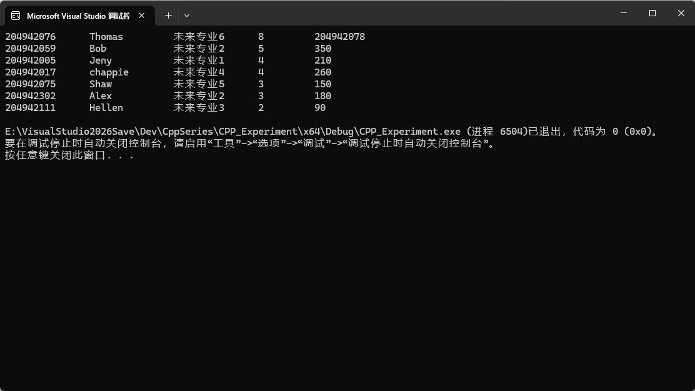Image resolution: width=695 pixels, height=391 pixels.
Task: Close the Microsoft Visual Studio console tab
Action: pyautogui.click(x=141, y=16)
